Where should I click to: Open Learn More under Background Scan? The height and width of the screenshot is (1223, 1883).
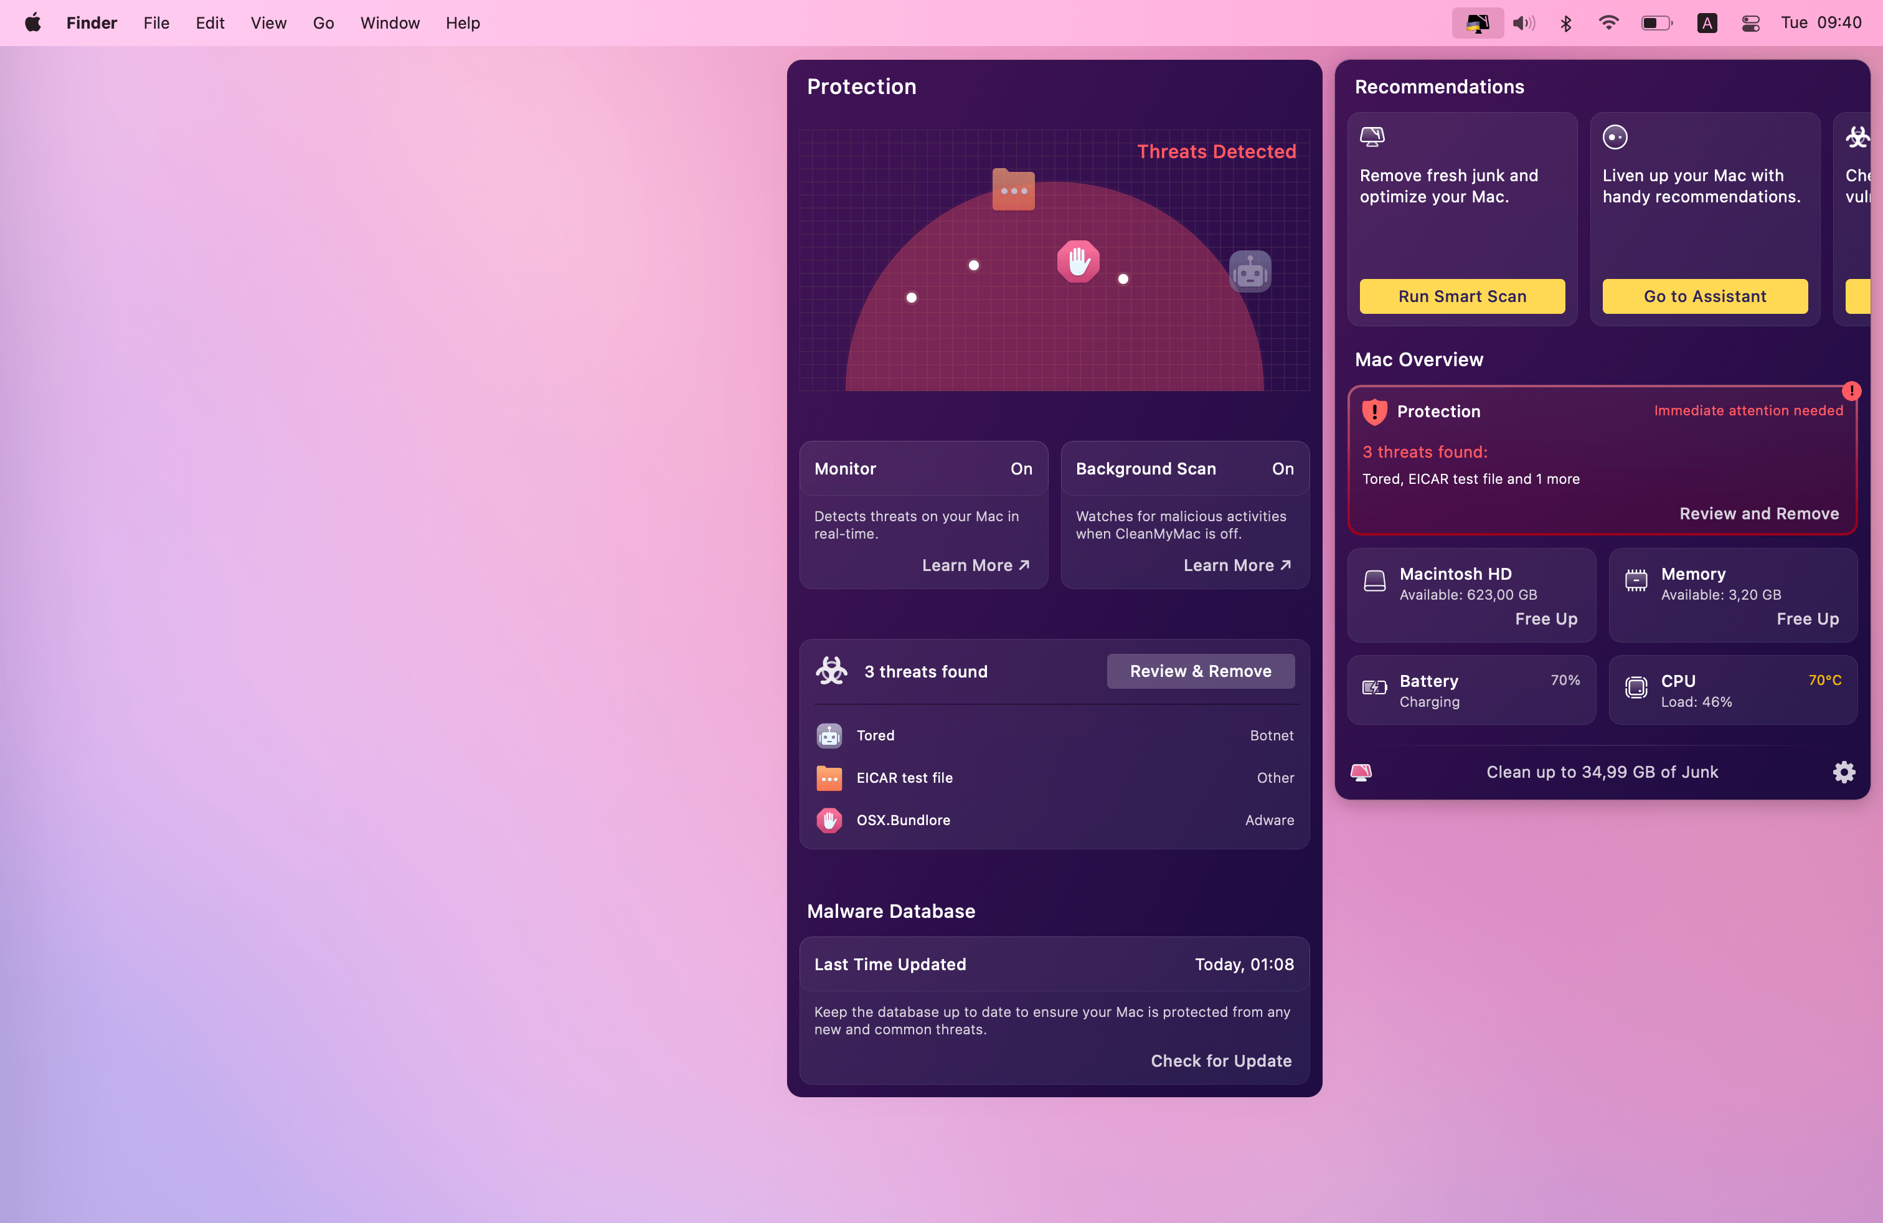[1237, 565]
